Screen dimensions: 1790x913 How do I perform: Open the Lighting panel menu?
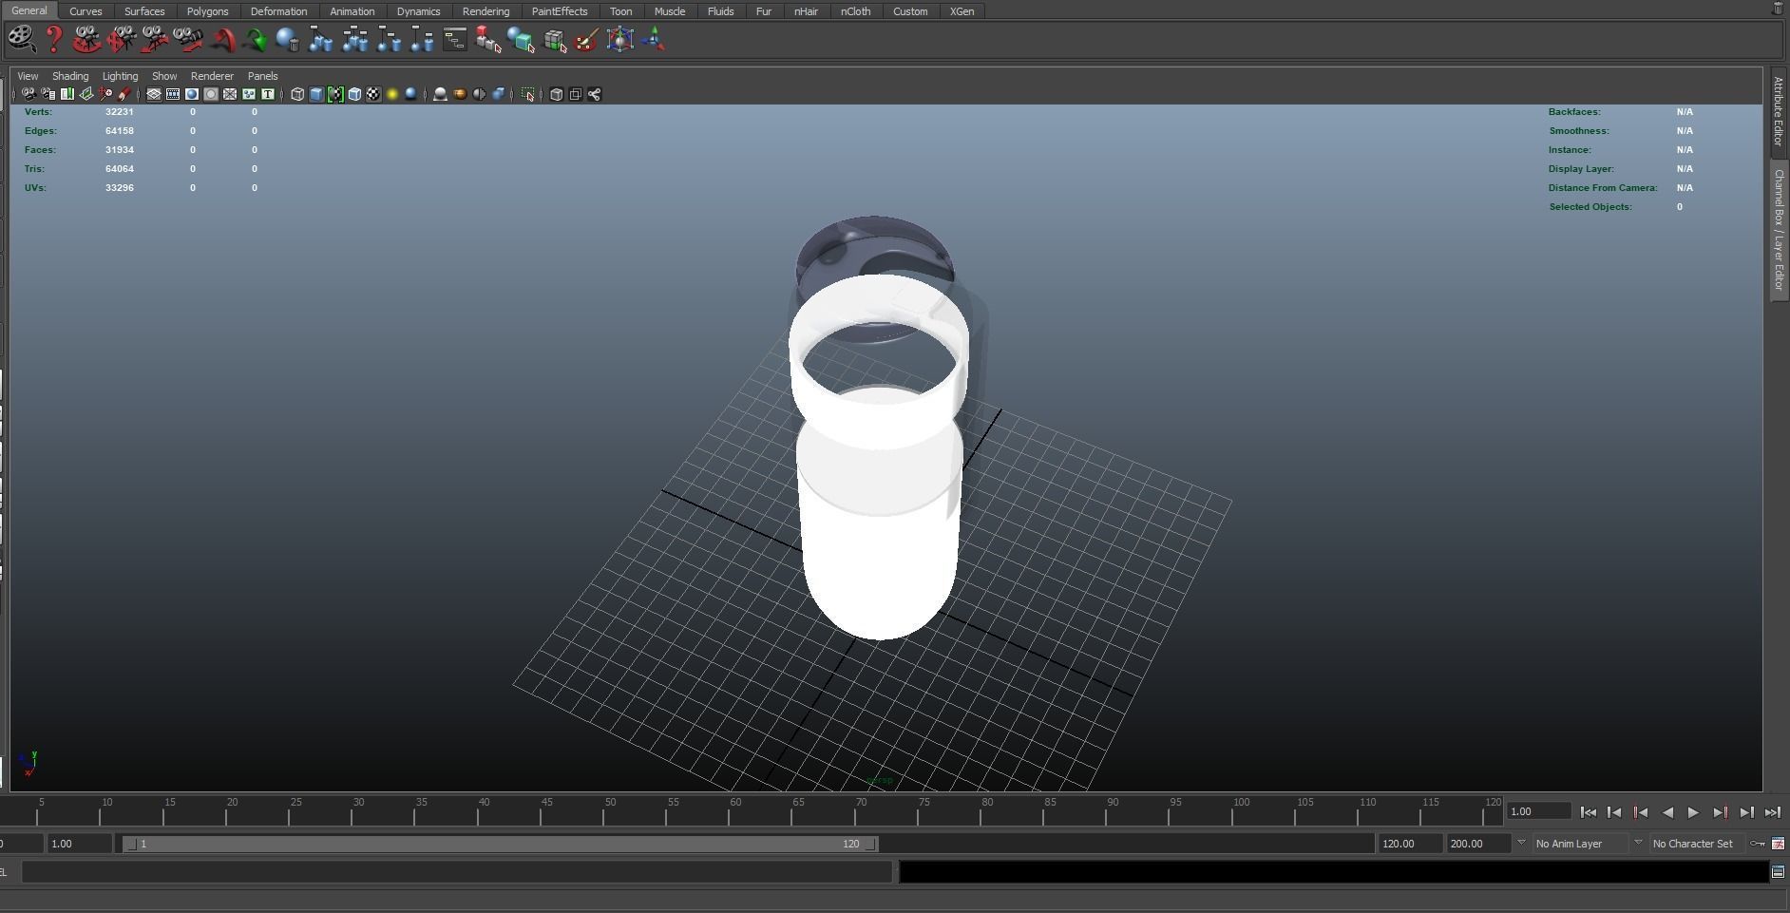pyautogui.click(x=120, y=76)
